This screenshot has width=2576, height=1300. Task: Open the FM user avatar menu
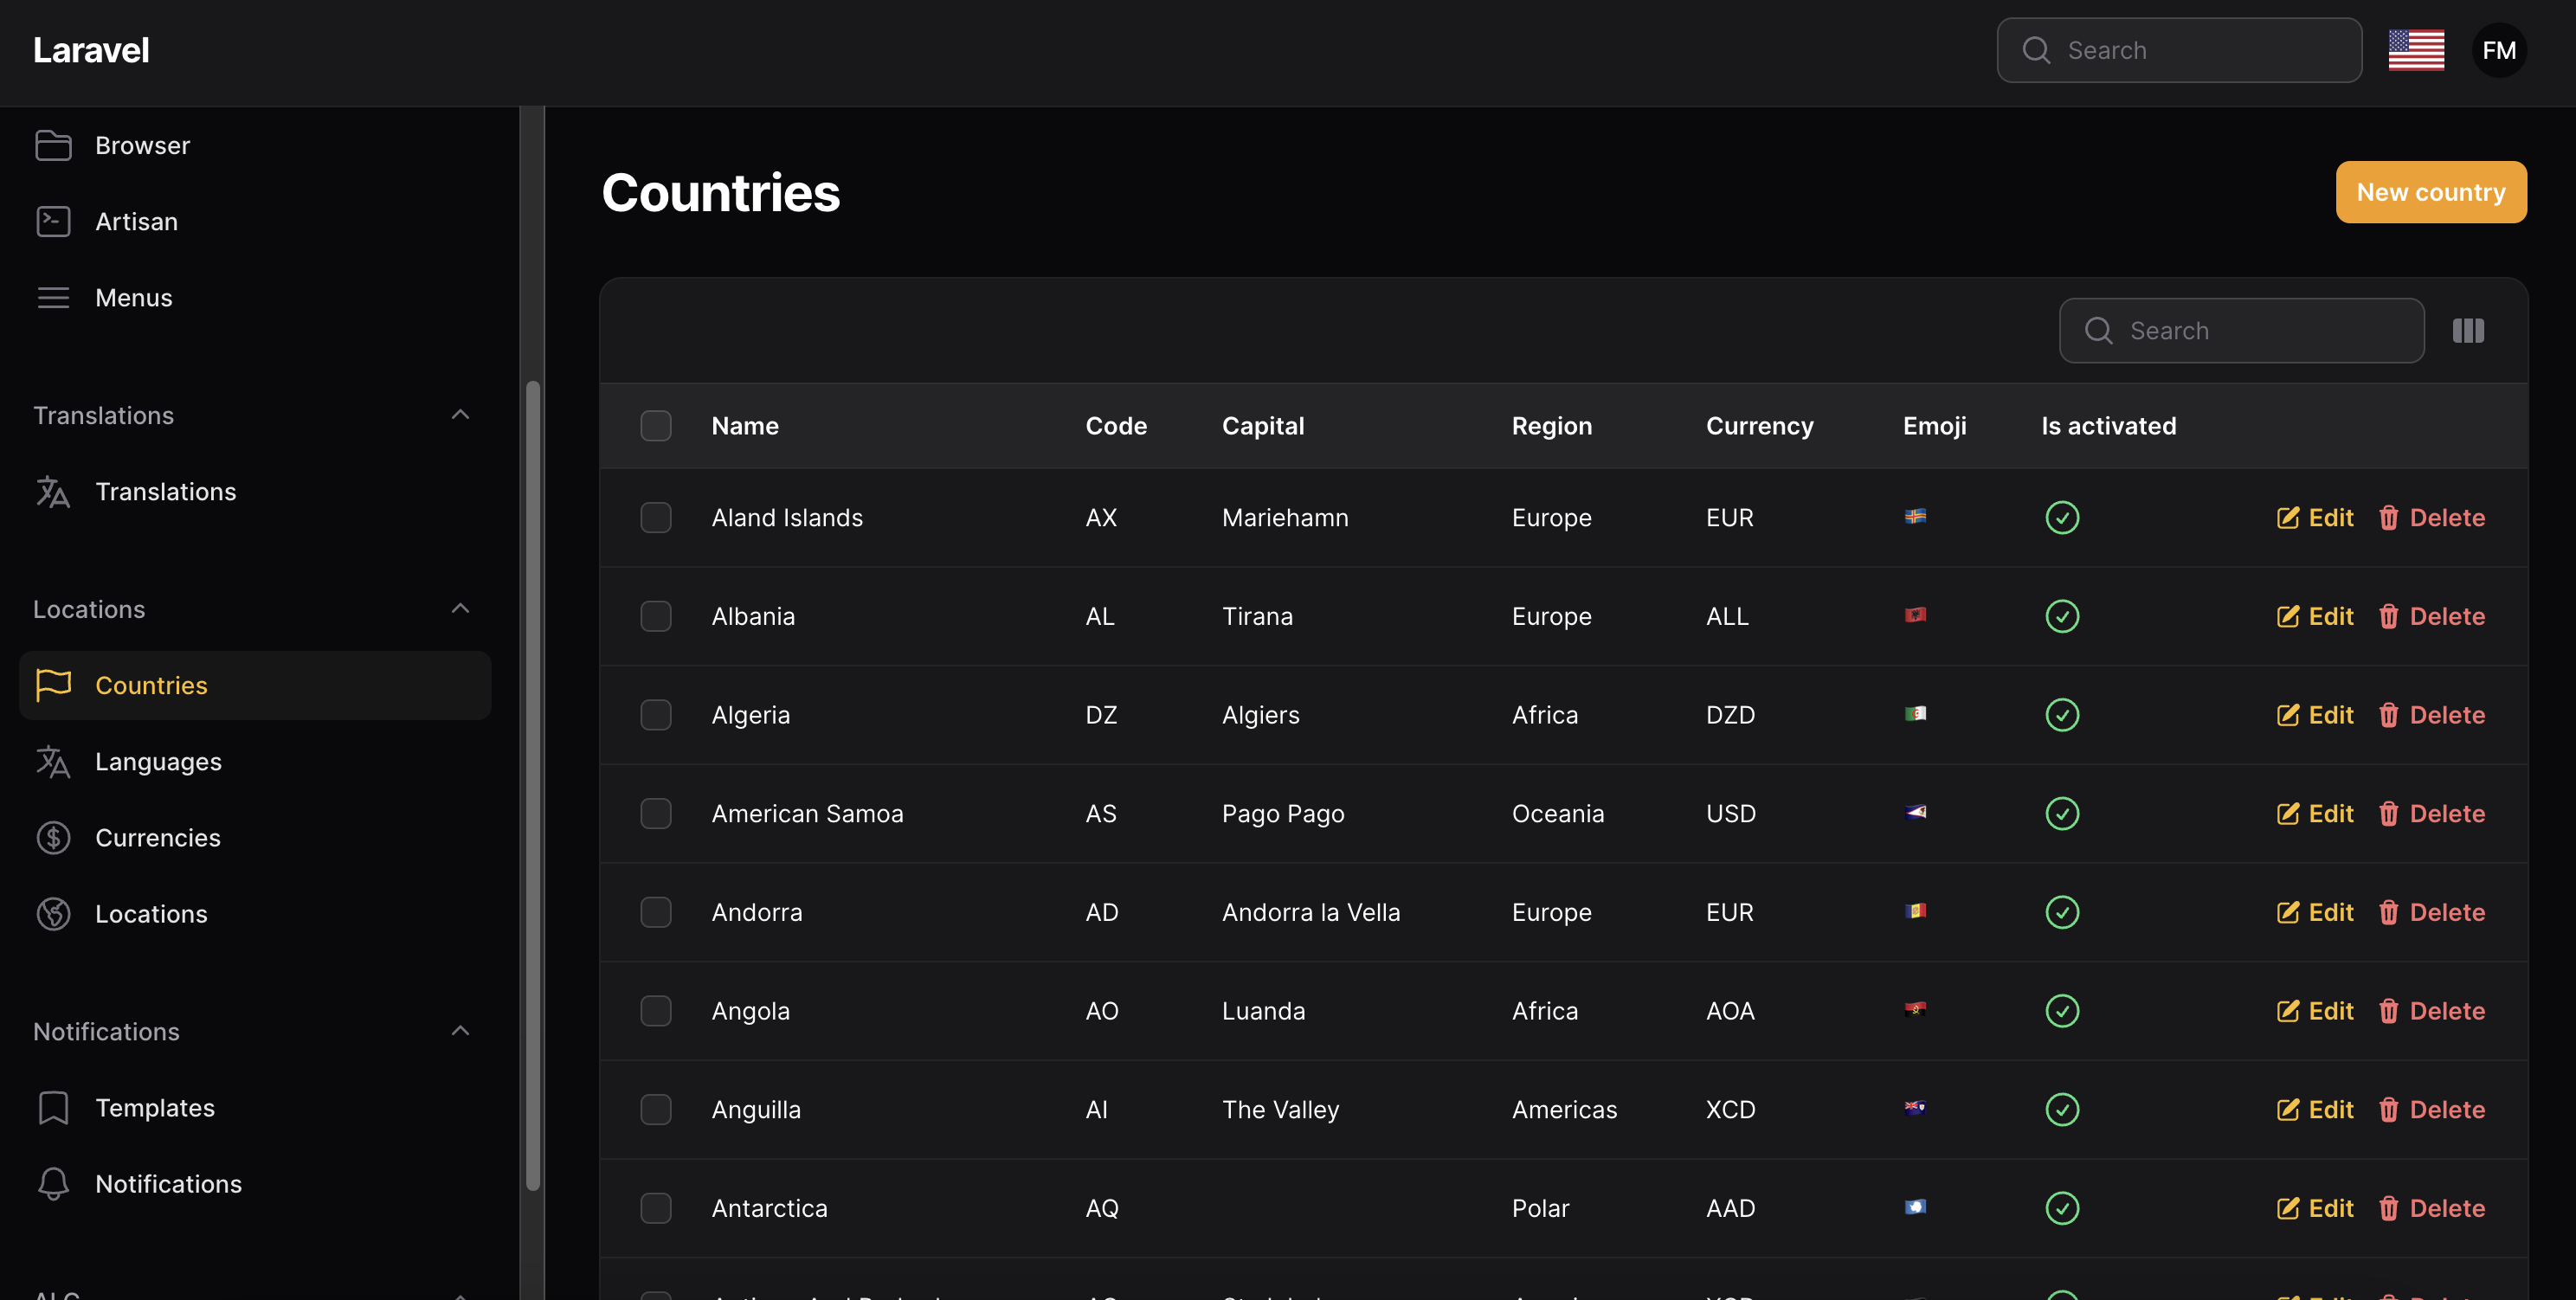pos(2498,50)
